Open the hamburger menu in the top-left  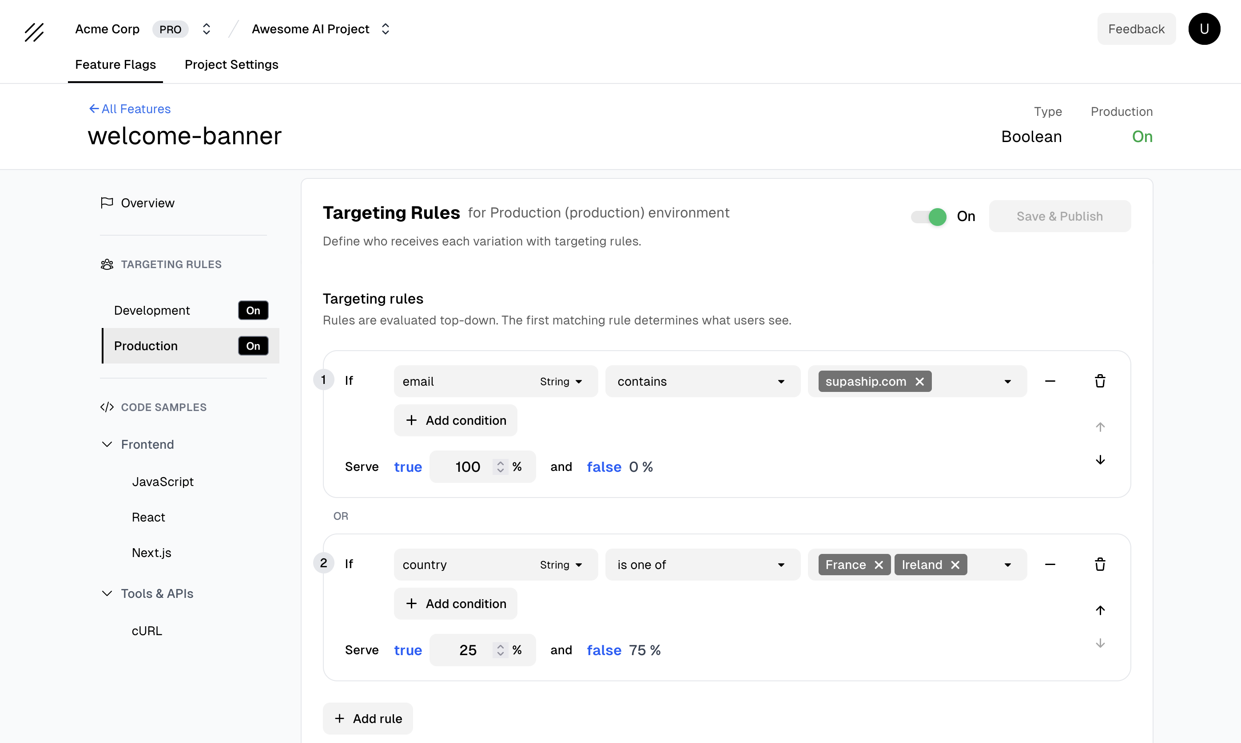[x=34, y=32]
